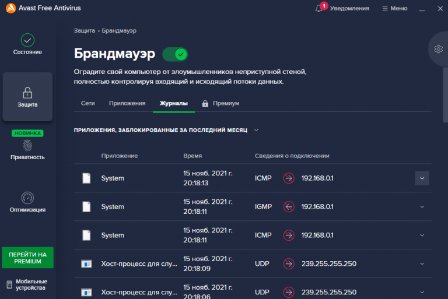Viewport: 448px width, 299px height.
Task: Open the Меню hamburger menu
Action: pyautogui.click(x=395, y=8)
